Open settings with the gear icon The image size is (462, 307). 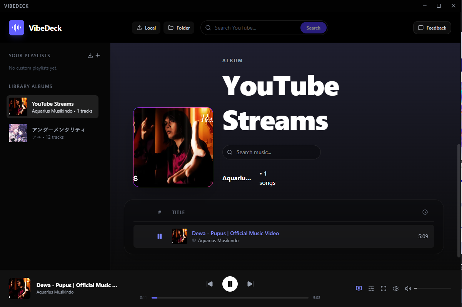pos(396,289)
